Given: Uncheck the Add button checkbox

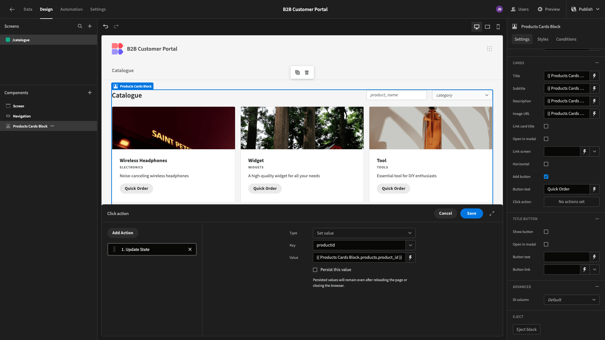Looking at the screenshot, I should pos(546,177).
